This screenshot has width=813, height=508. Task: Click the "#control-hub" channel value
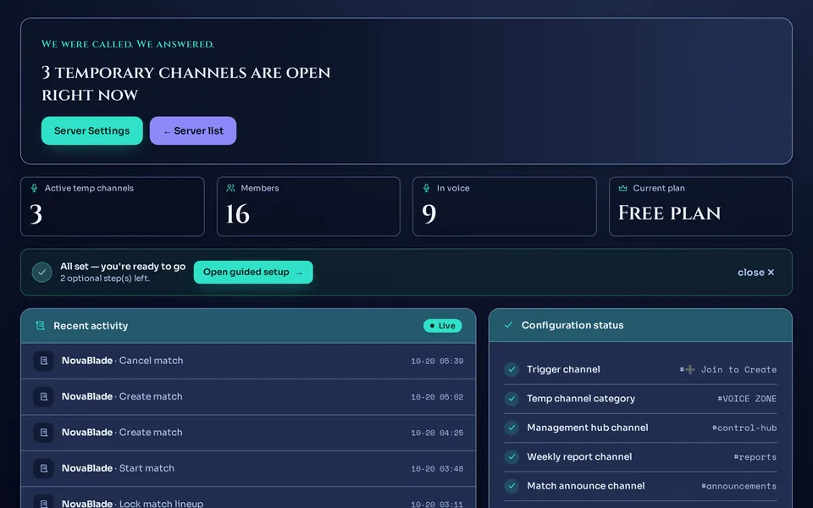pos(744,428)
